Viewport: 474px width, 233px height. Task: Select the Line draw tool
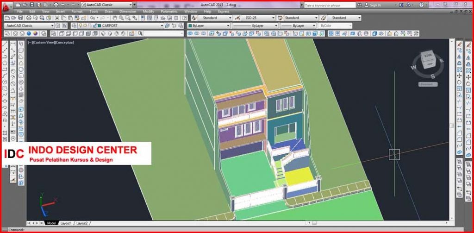[5, 44]
